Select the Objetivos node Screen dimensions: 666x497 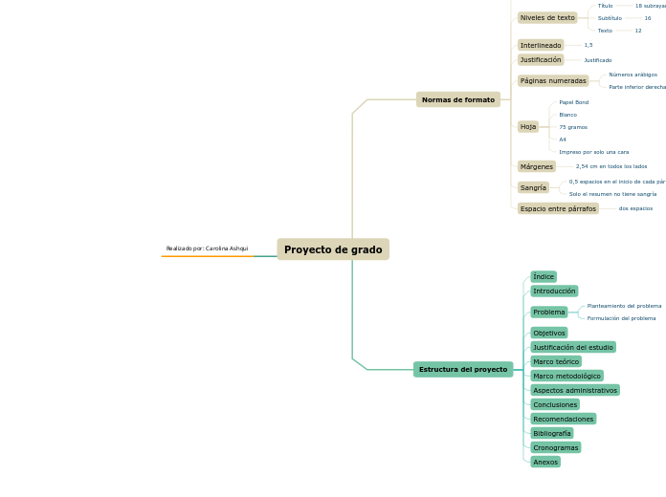[548, 333]
